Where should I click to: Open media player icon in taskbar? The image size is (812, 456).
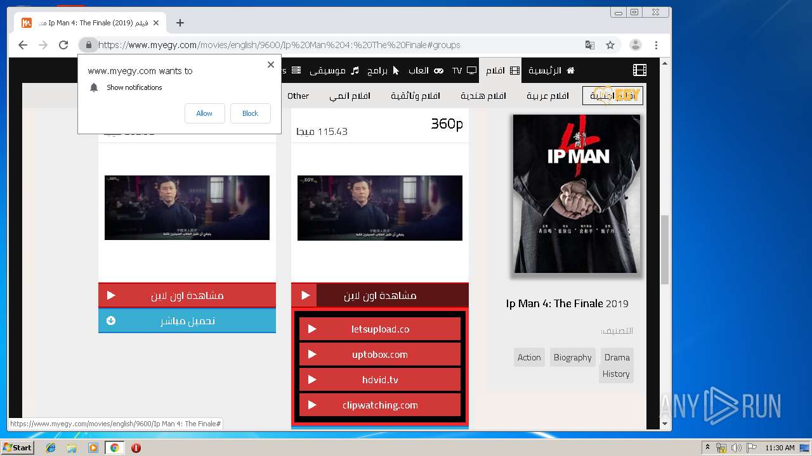pyautogui.click(x=93, y=448)
